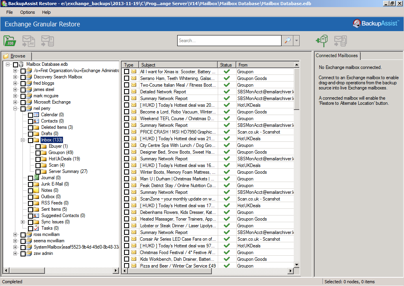The image size is (404, 286).
Task: Open the File menu
Action: [x=9, y=12]
